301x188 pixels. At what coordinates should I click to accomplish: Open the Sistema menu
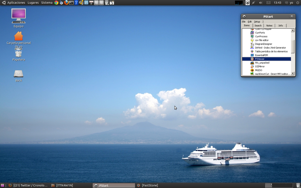47,3
